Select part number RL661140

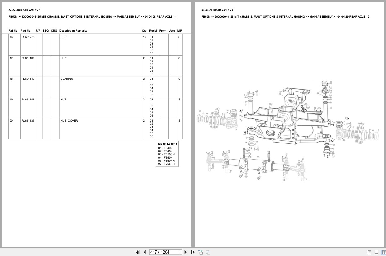pyautogui.click(x=28, y=79)
